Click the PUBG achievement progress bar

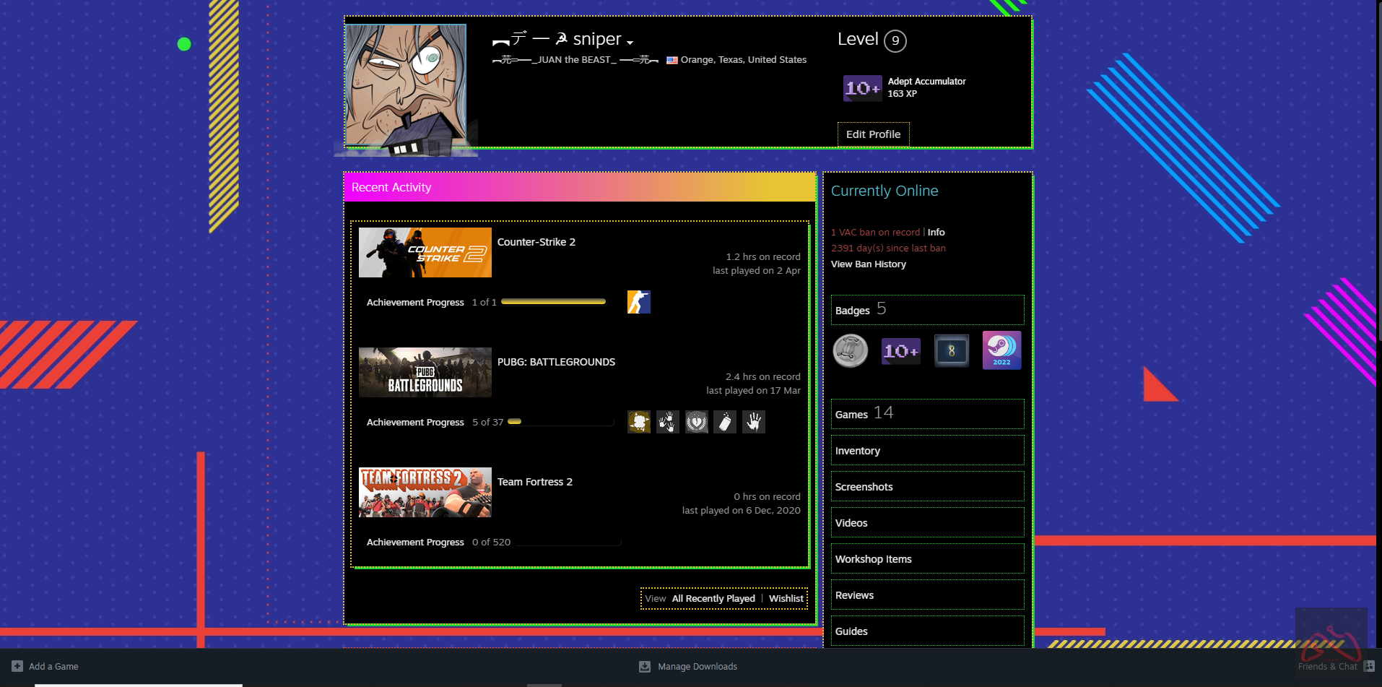560,422
